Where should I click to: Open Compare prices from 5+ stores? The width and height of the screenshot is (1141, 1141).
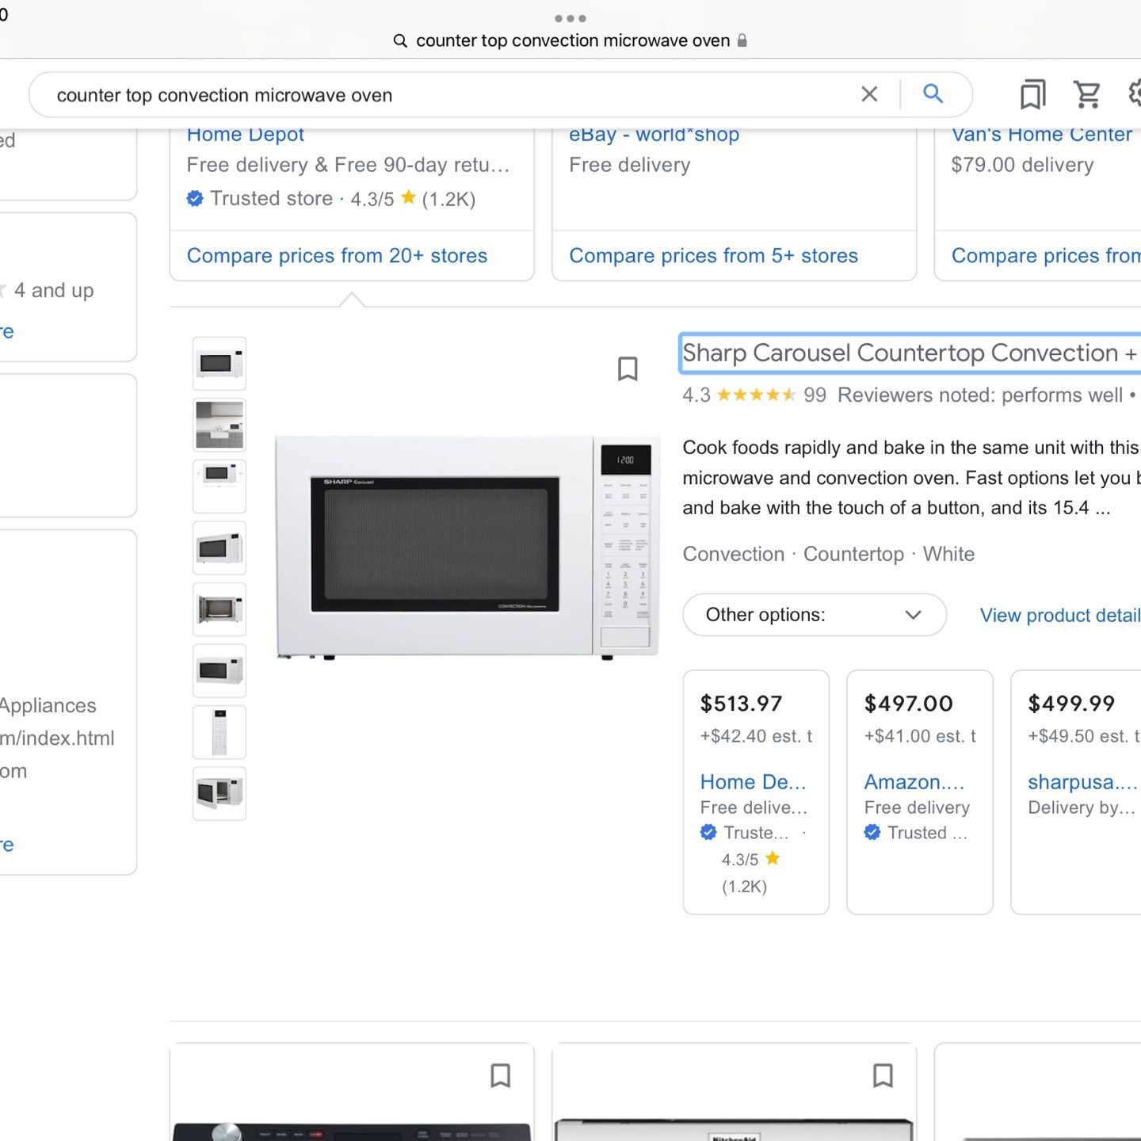(x=713, y=255)
